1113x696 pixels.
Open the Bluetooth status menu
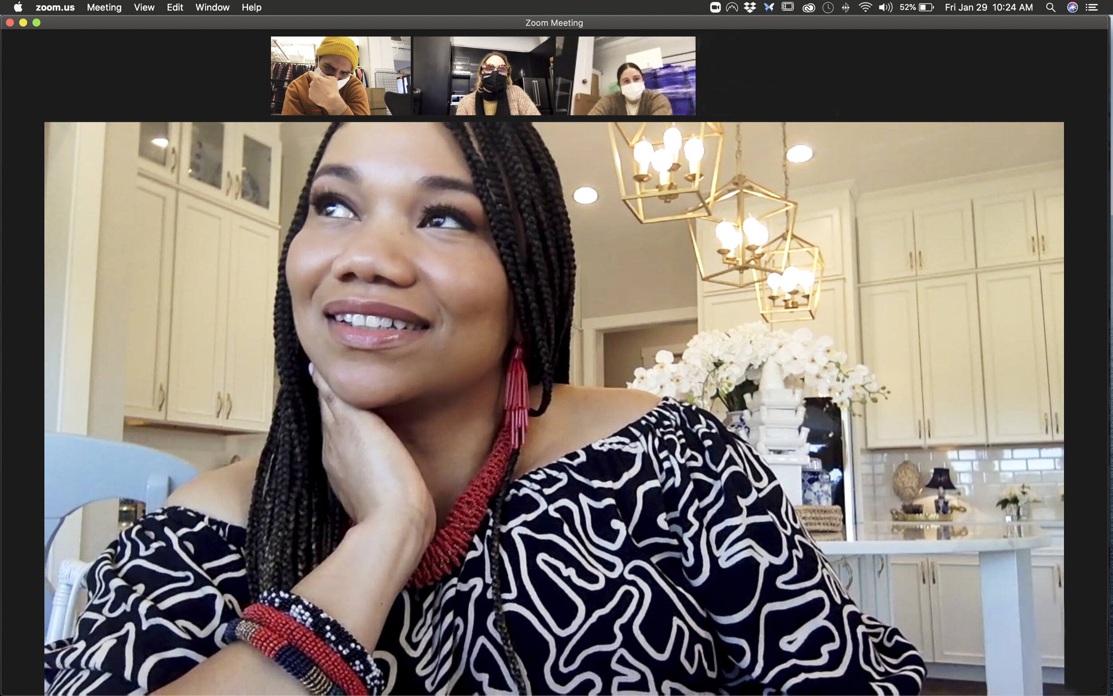[846, 8]
